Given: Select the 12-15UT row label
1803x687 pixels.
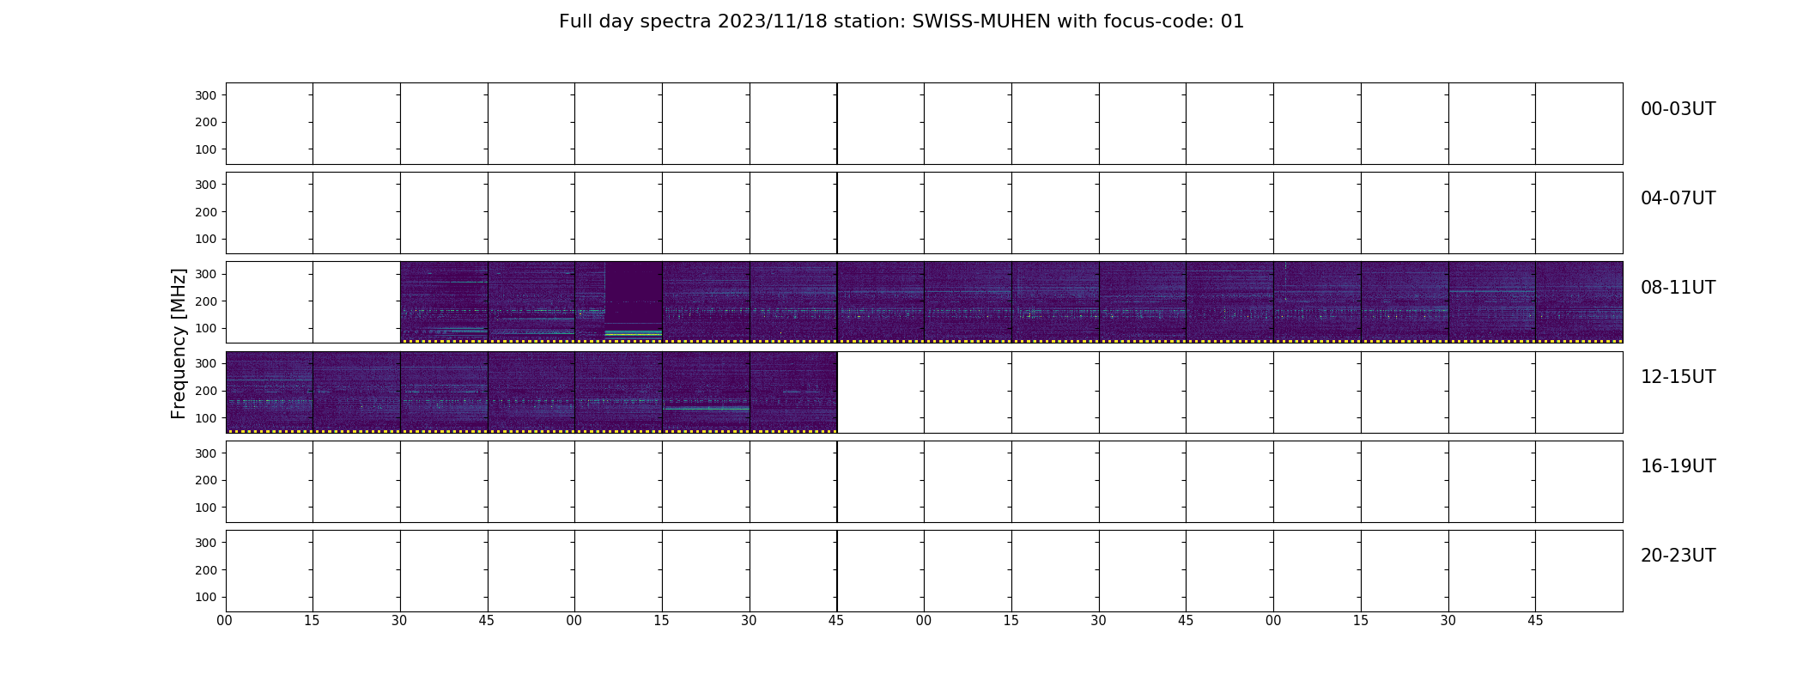Looking at the screenshot, I should coord(1678,377).
